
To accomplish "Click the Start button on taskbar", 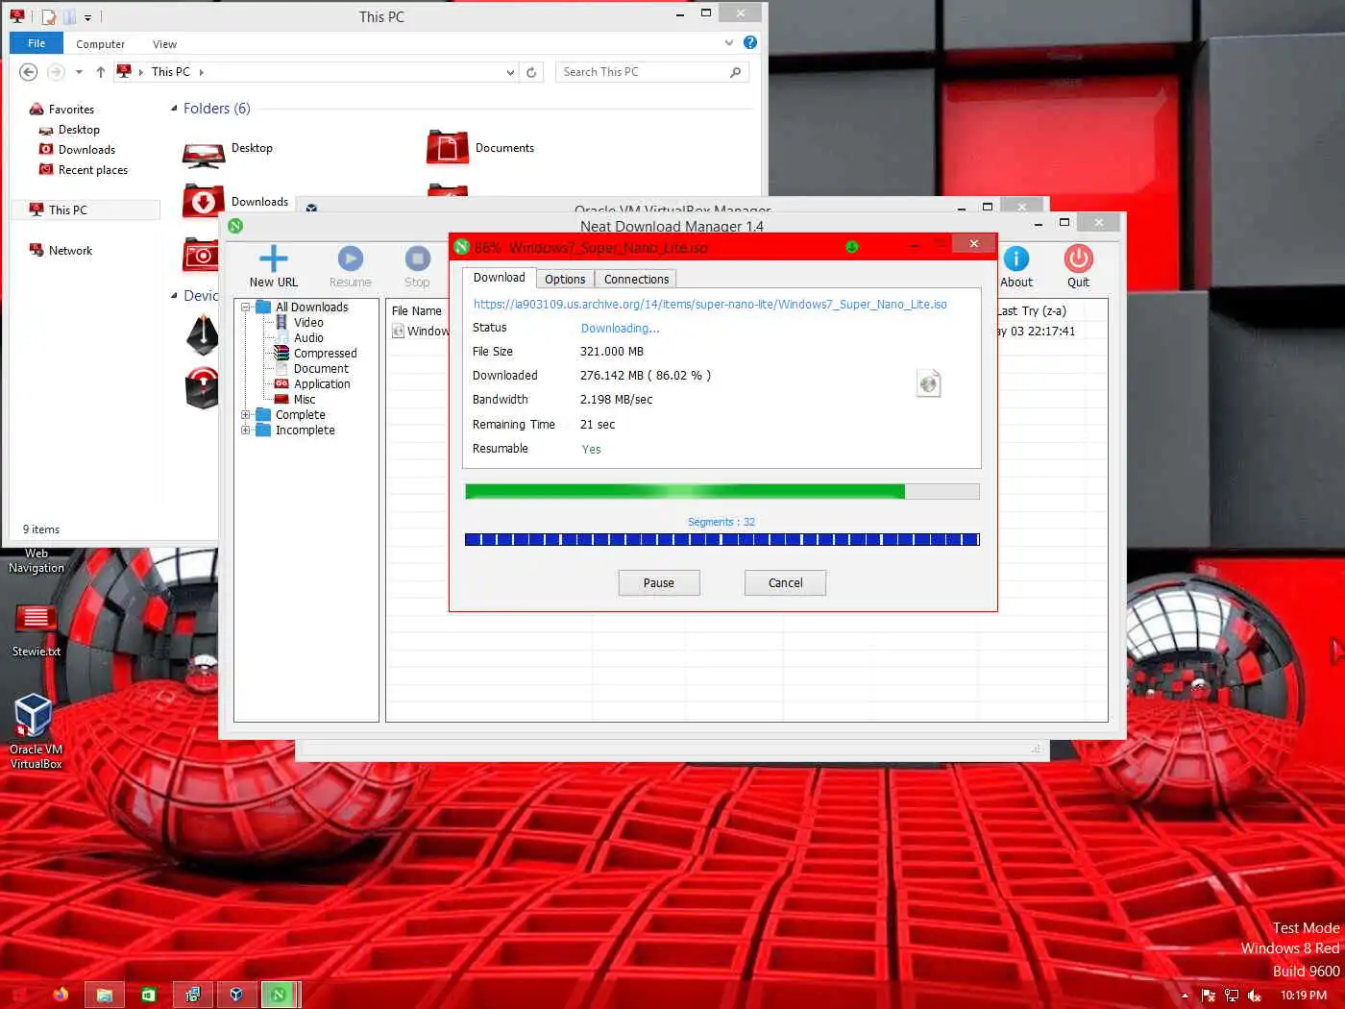I will coord(17,995).
